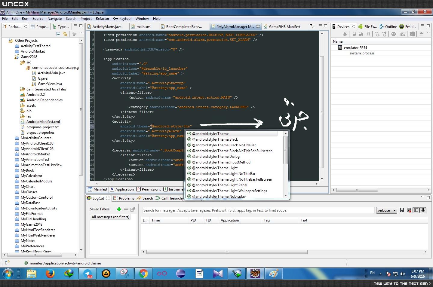Focus the LogCat message search field

coord(258,210)
